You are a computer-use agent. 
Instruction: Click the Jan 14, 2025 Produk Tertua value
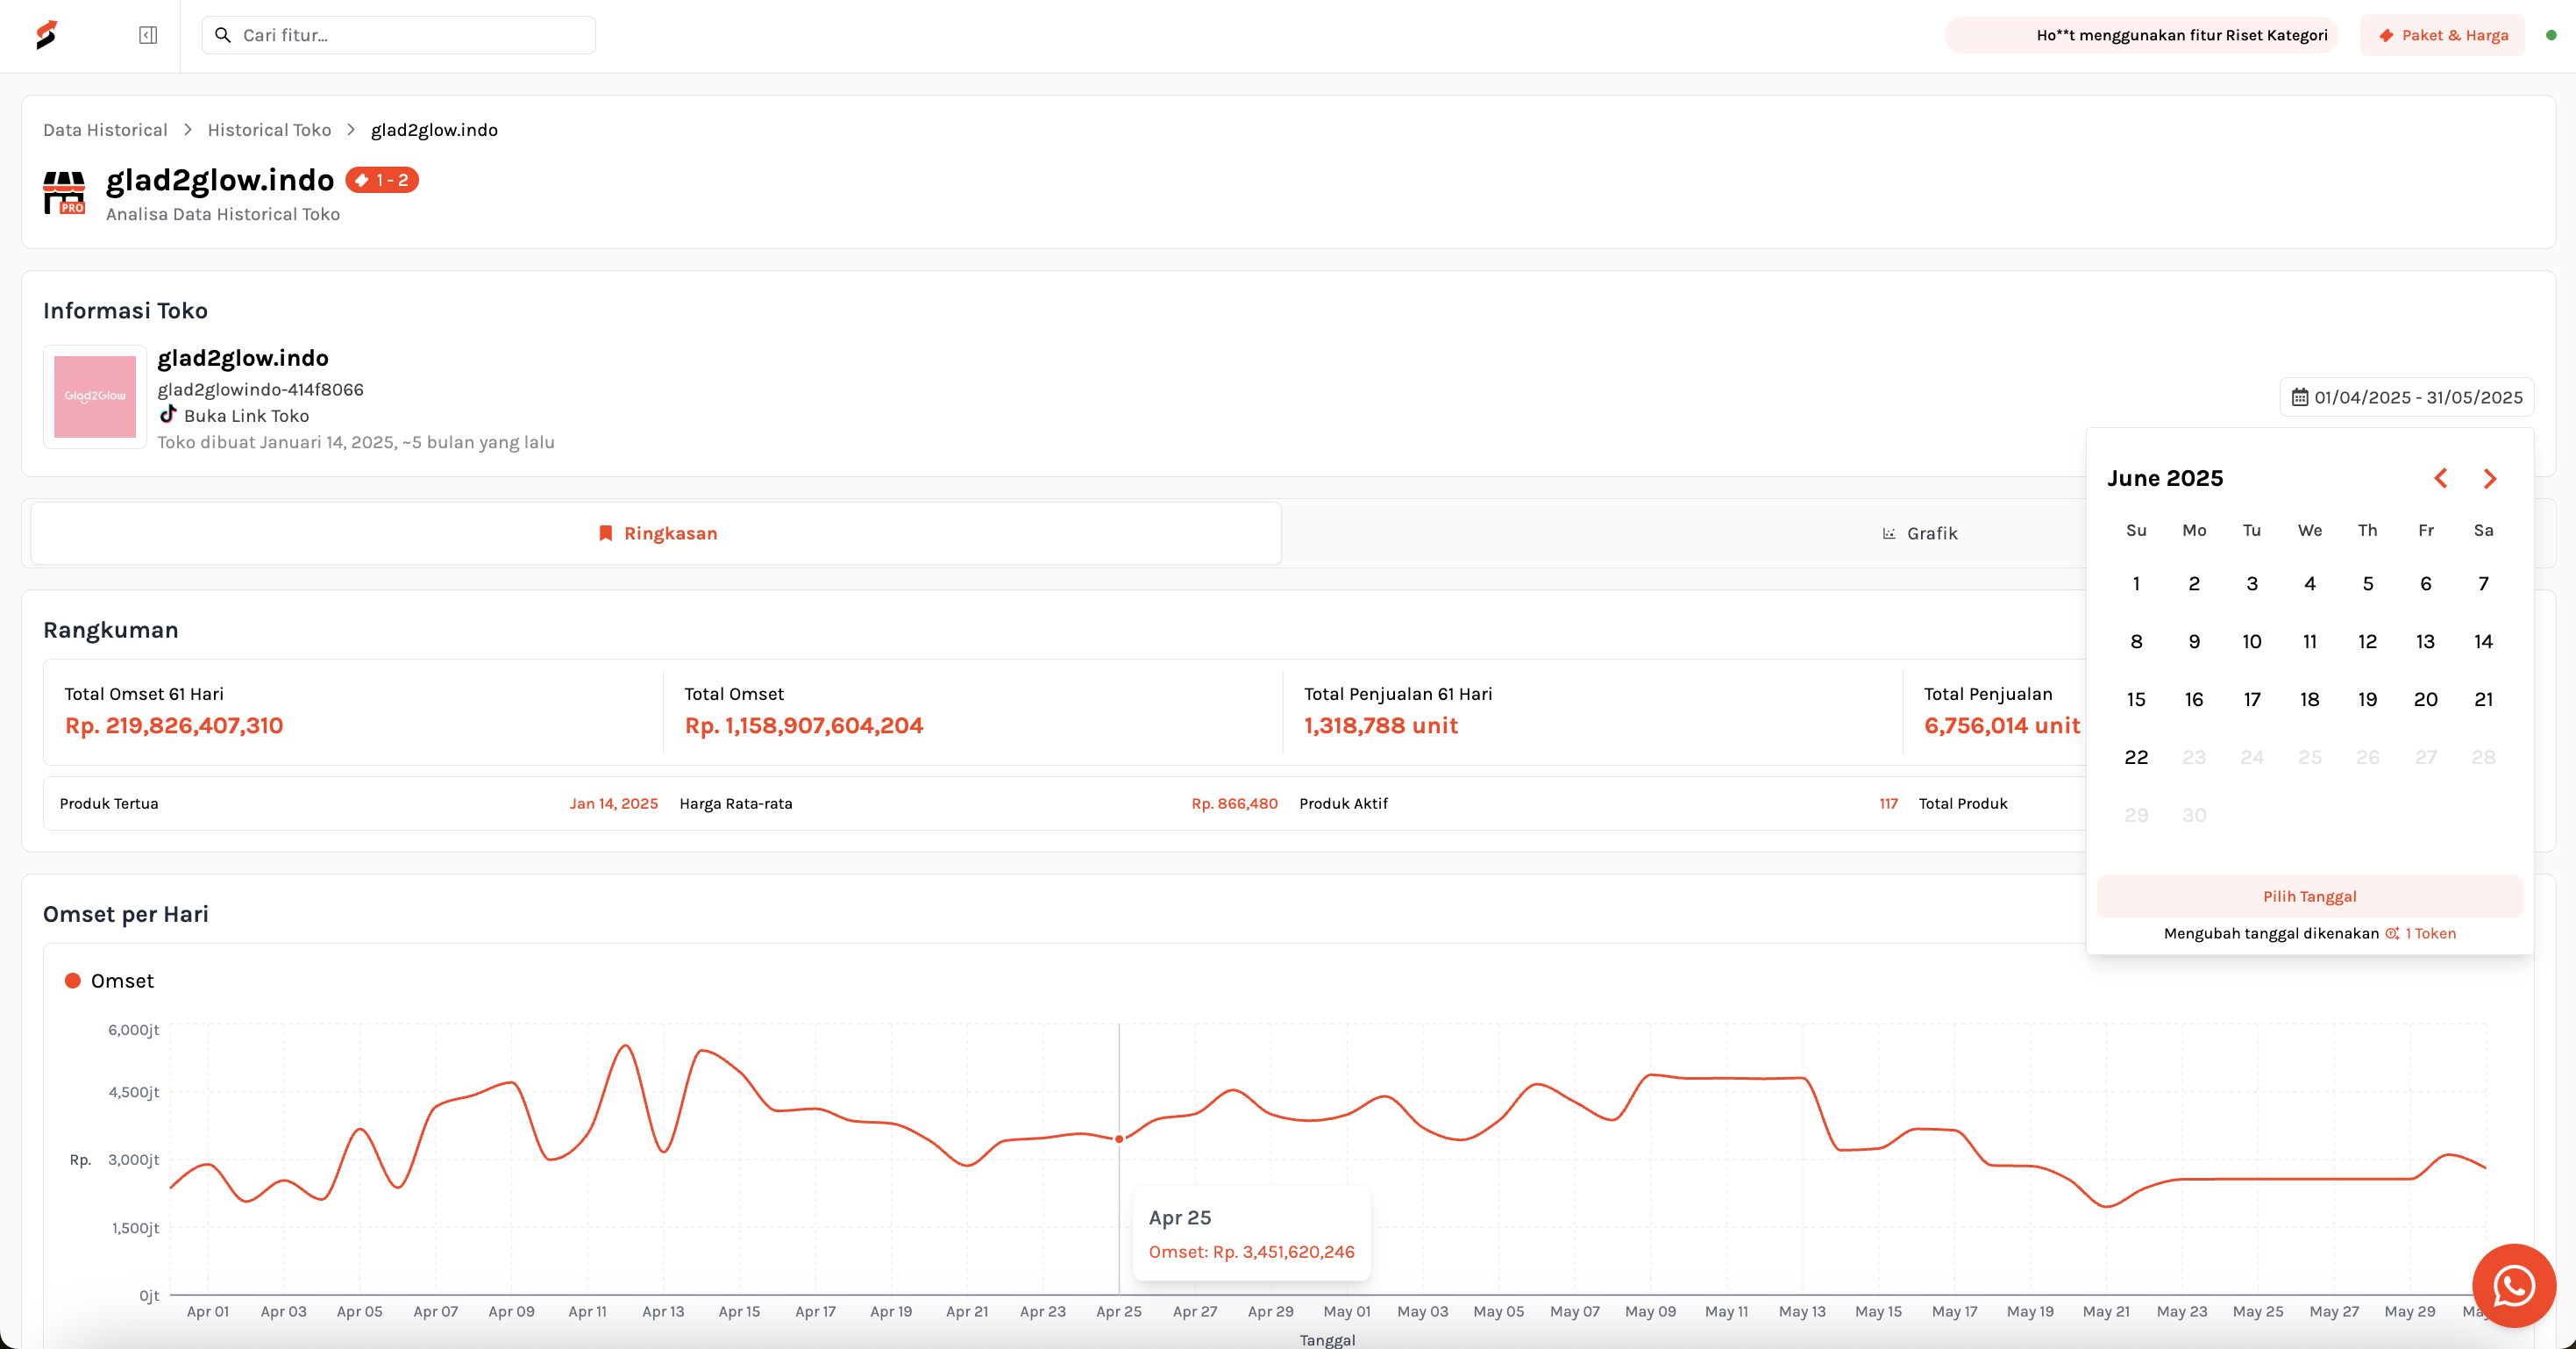(x=613, y=803)
